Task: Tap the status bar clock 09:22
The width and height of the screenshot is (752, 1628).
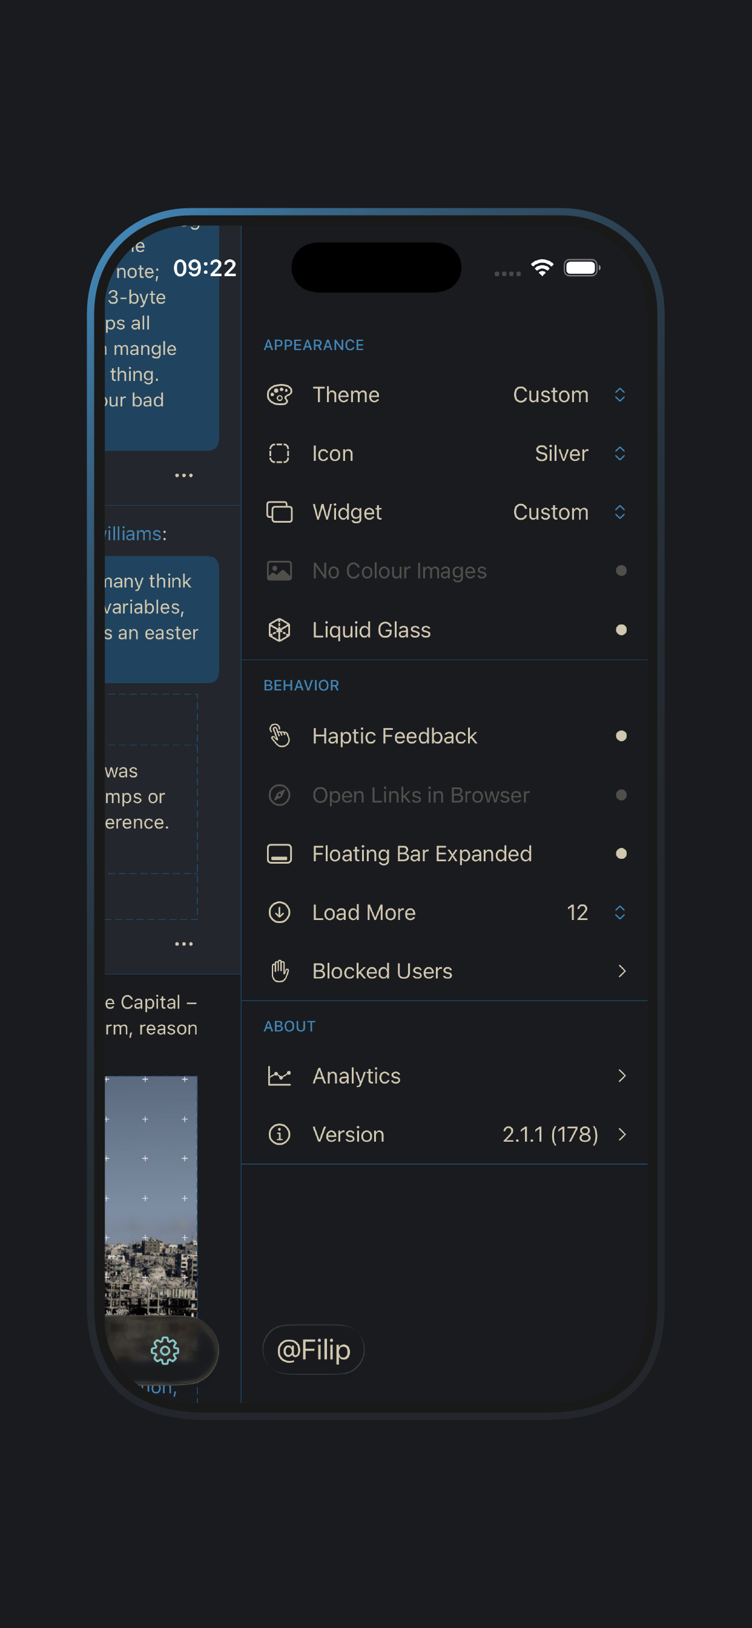Action: pos(205,268)
